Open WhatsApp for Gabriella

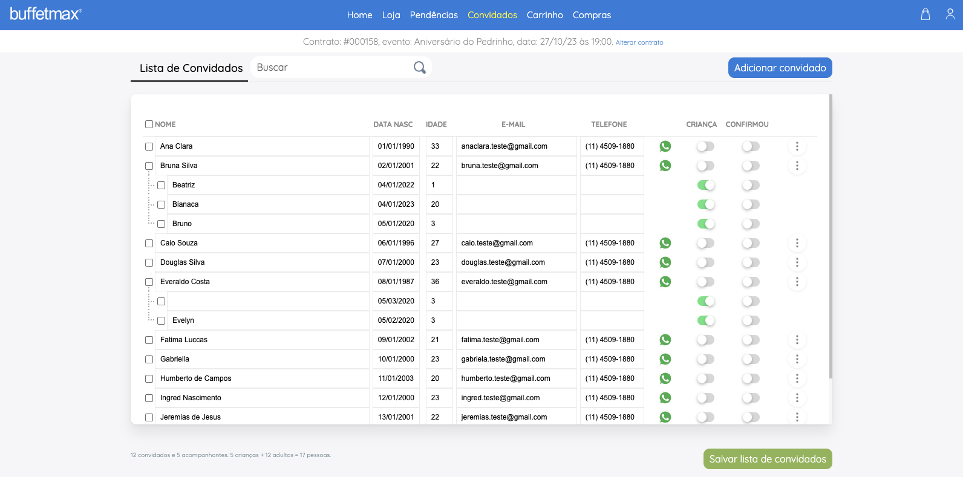tap(665, 359)
